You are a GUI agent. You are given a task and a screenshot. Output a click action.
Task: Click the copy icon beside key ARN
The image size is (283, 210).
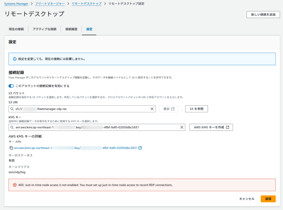coord(11,148)
